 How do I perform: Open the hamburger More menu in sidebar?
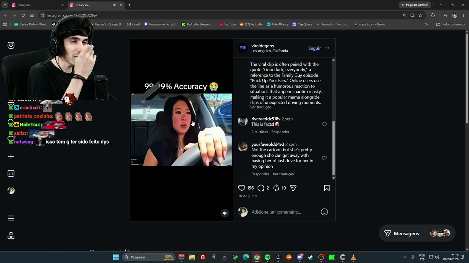[x=11, y=218]
